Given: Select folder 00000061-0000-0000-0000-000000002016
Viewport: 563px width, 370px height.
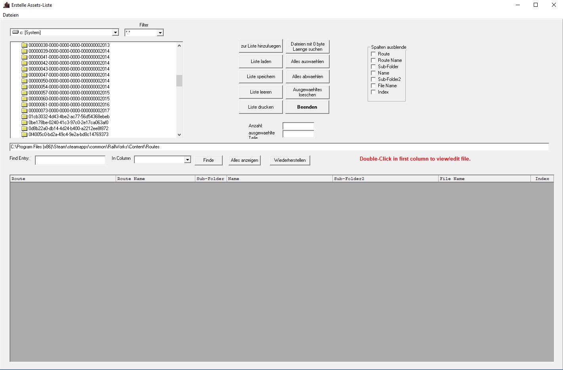Looking at the screenshot, I should click(69, 105).
